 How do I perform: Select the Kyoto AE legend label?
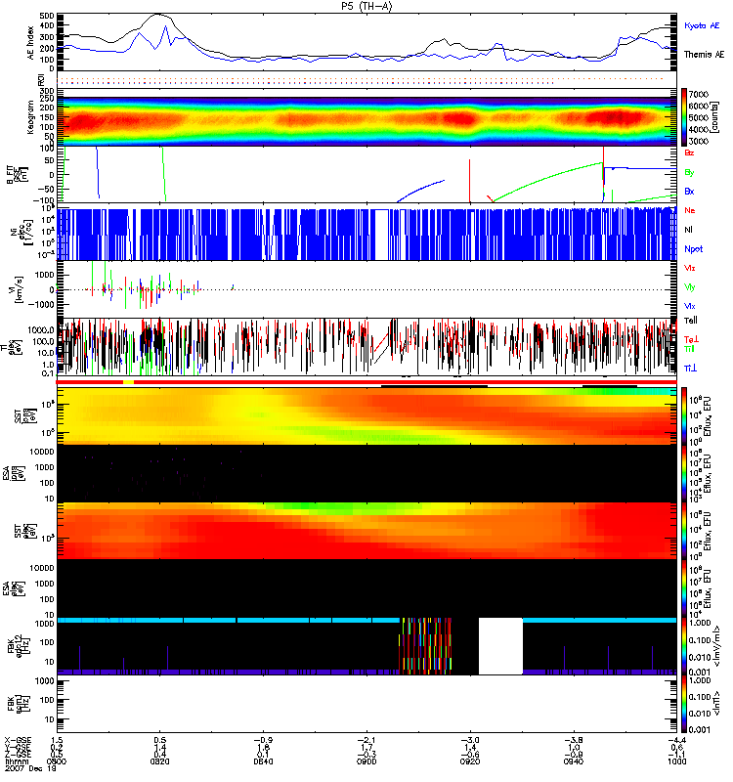point(702,25)
